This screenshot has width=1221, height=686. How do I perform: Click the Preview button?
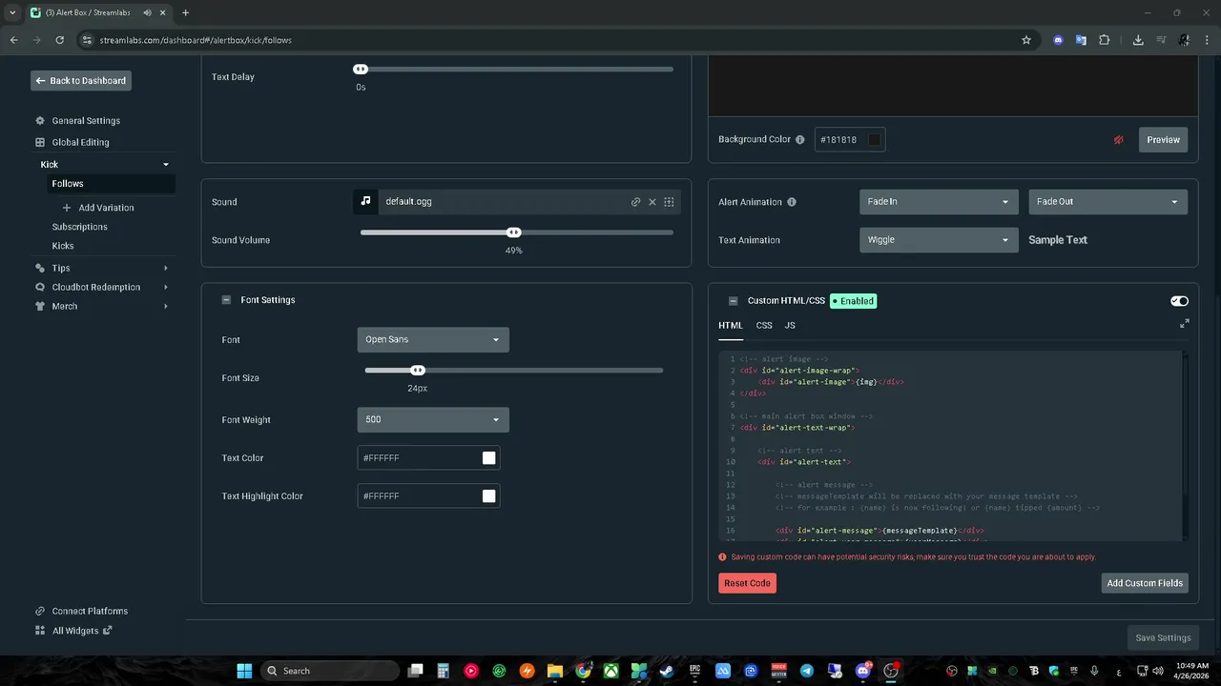pos(1163,140)
